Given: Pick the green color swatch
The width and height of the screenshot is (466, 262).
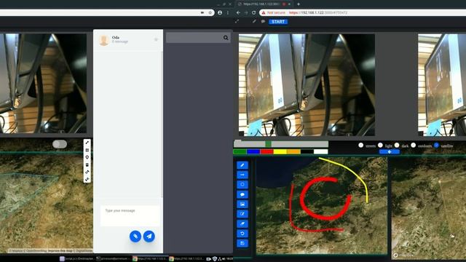Looking at the screenshot, I should [x=240, y=152].
